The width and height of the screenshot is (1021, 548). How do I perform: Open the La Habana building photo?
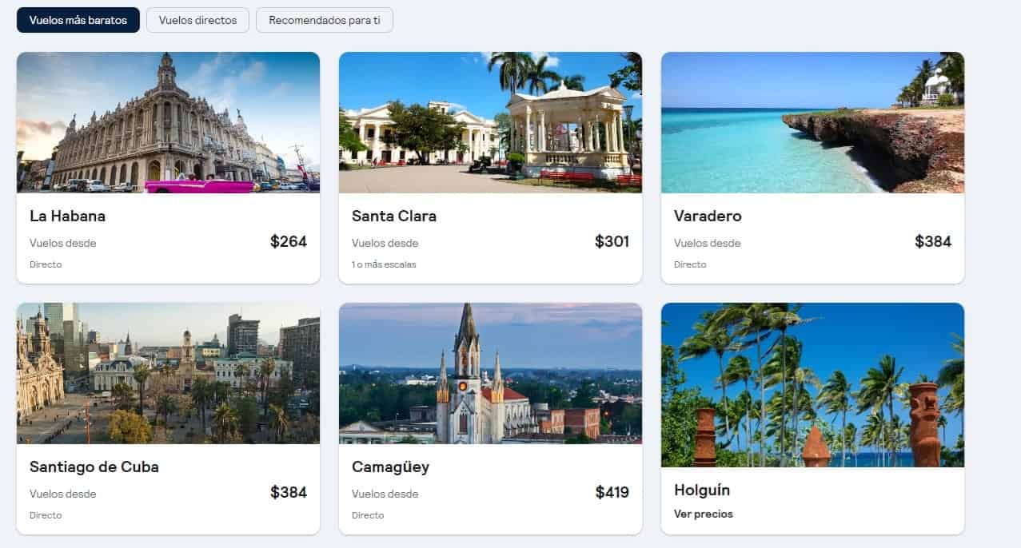click(168, 122)
